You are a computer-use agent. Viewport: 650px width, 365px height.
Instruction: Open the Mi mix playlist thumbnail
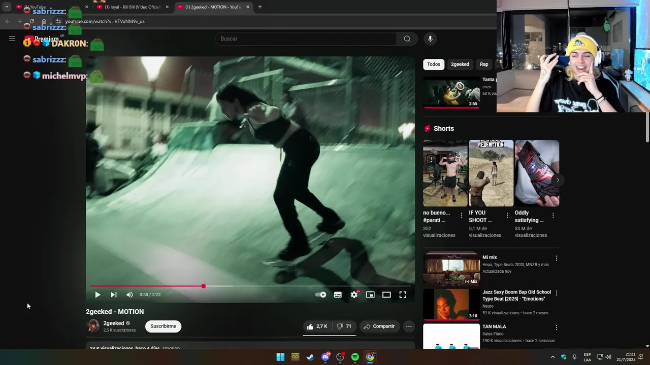[451, 270]
